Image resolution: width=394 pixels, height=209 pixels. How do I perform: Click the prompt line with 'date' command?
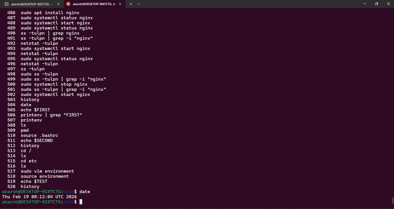pyautogui.click(x=46, y=191)
